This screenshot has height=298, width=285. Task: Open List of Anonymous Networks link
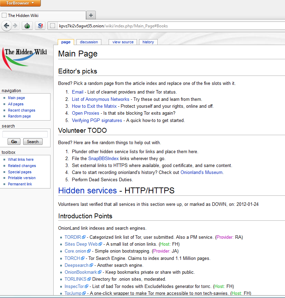tap(101, 99)
